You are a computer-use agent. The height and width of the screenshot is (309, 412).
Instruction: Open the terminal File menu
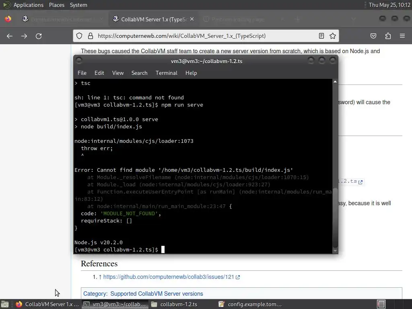pyautogui.click(x=82, y=73)
